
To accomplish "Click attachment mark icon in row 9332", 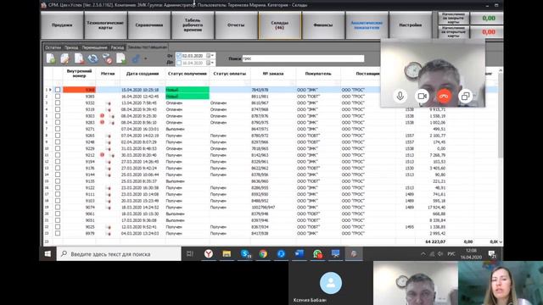I will (x=109, y=103).
